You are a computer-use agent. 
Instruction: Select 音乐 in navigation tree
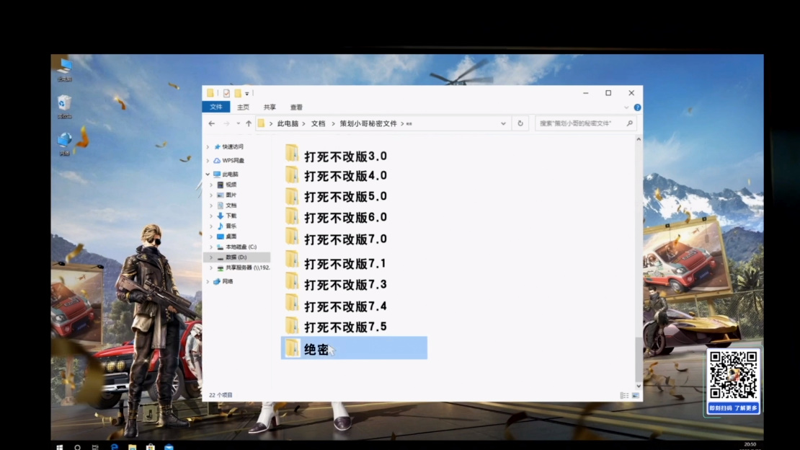[227, 226]
